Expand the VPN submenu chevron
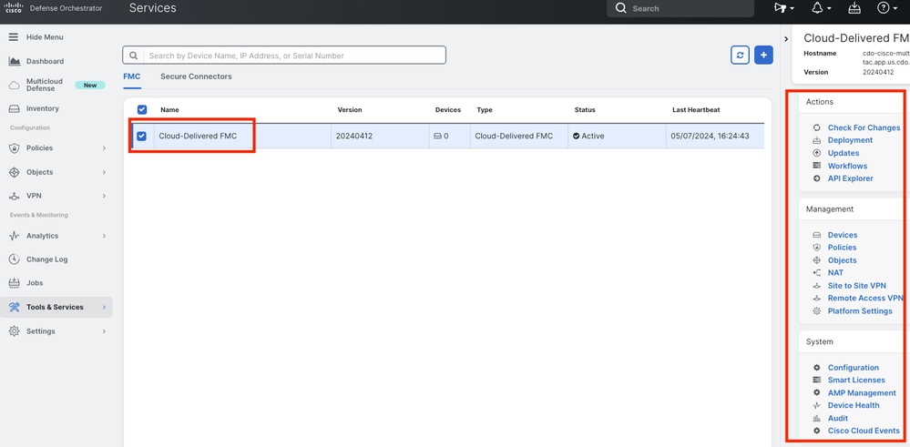This screenshot has height=447, width=910. point(105,196)
